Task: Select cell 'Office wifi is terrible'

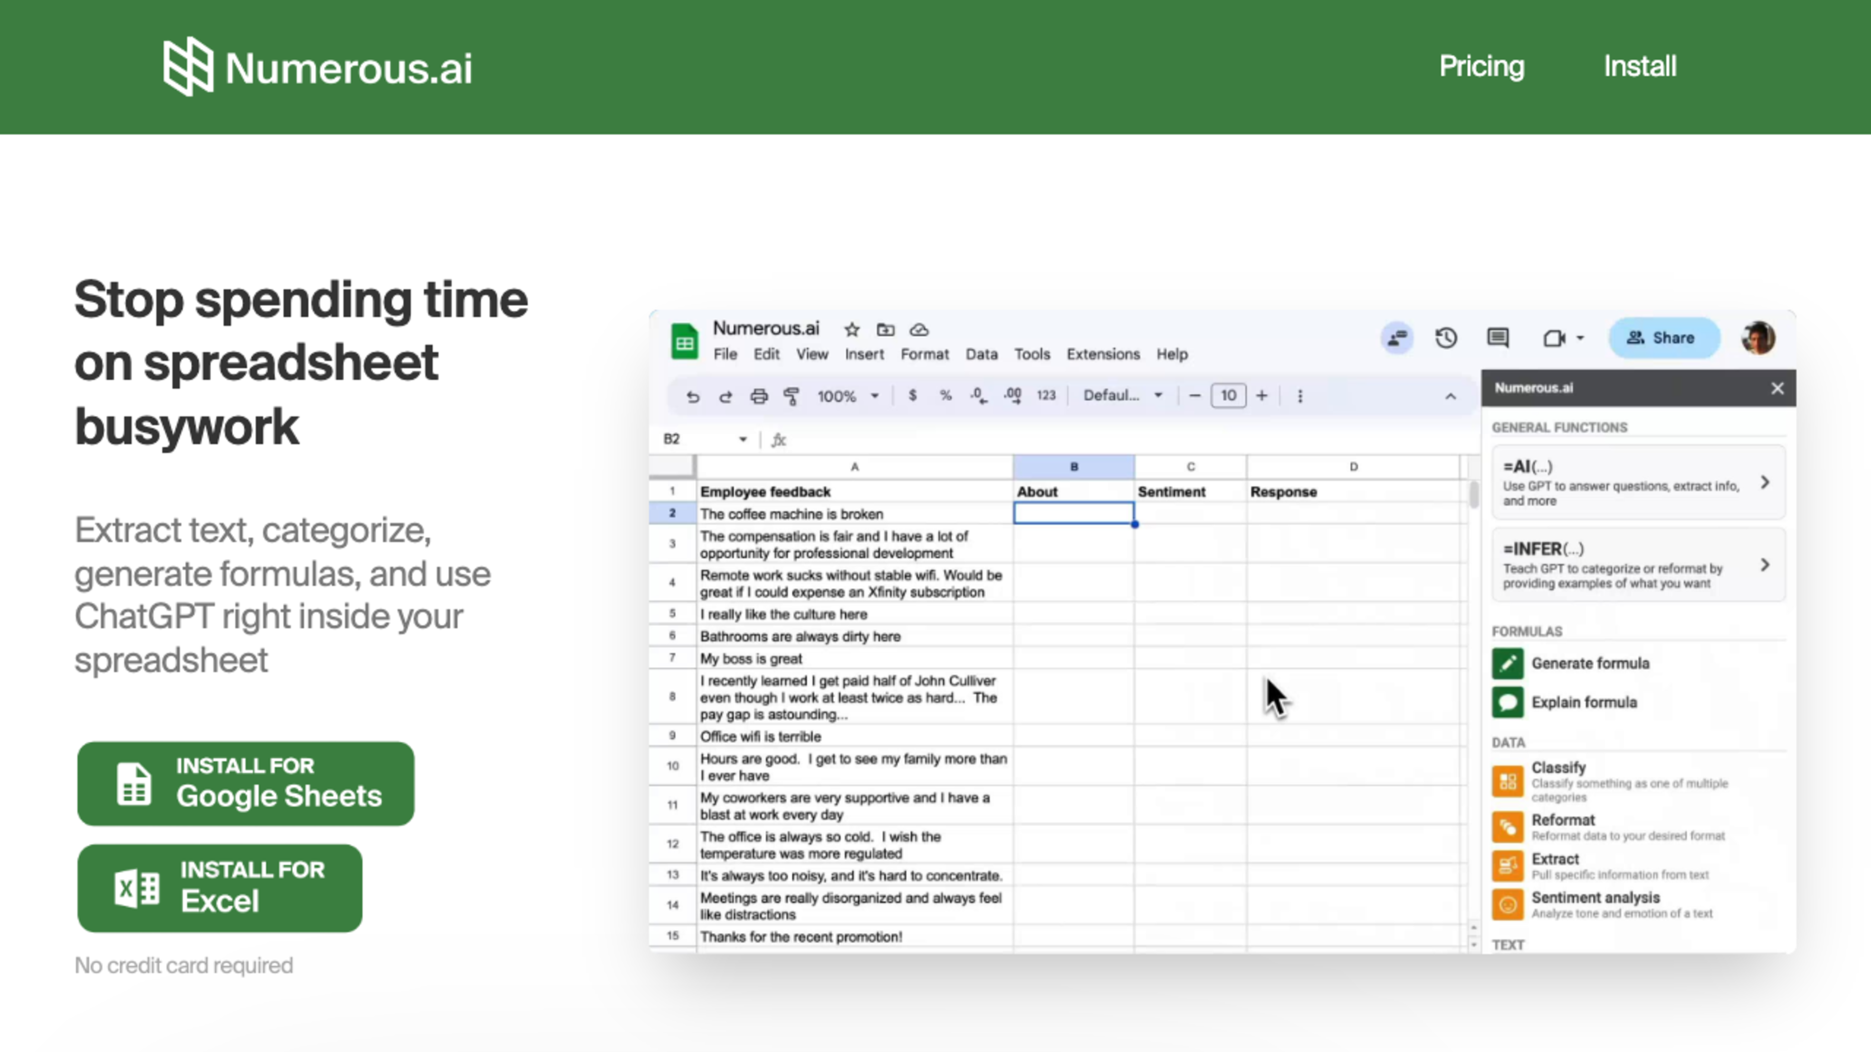Action: 855,736
